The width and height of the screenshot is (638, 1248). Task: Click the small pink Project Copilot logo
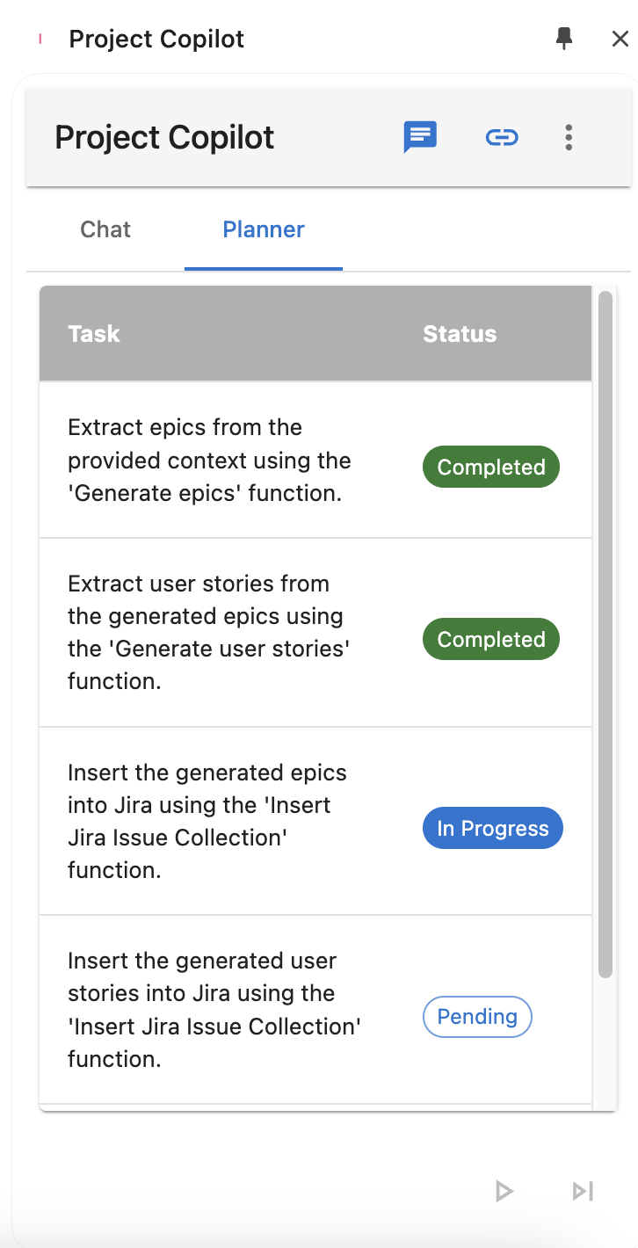(x=40, y=39)
